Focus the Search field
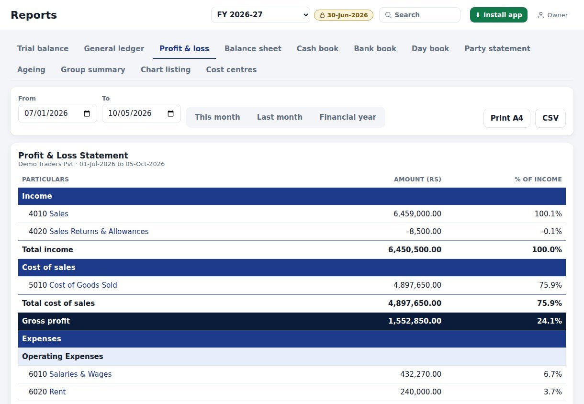This screenshot has height=404, width=584. coord(420,15)
